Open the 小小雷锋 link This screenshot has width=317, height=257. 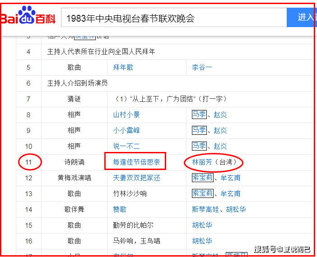[x=126, y=130]
